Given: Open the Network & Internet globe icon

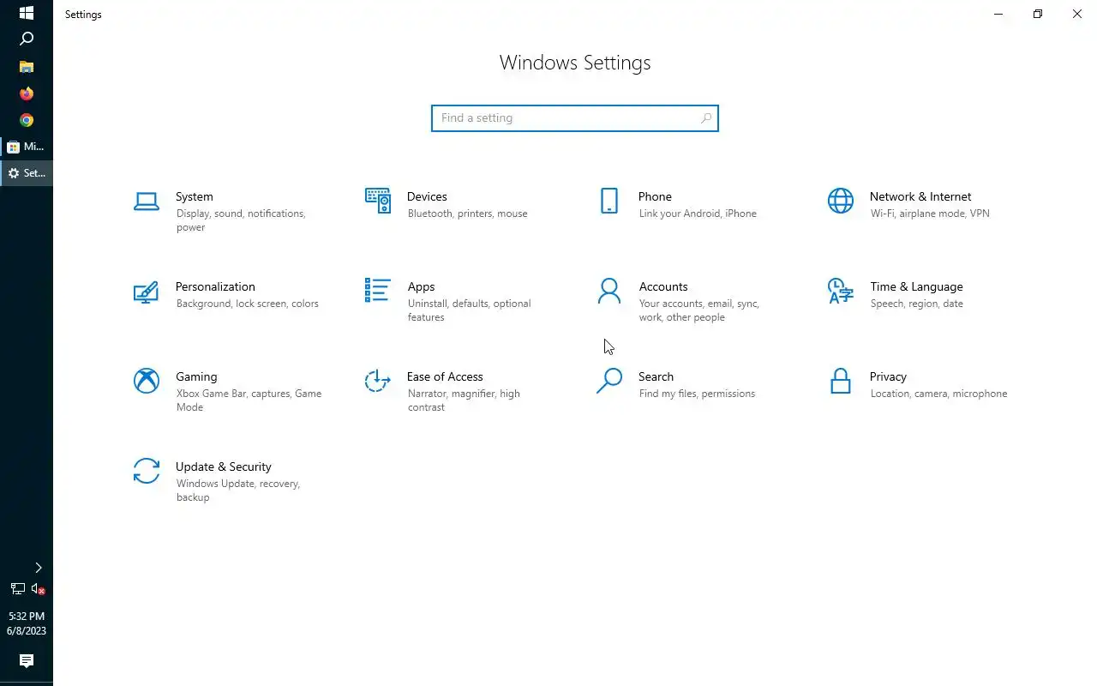Looking at the screenshot, I should click(x=841, y=201).
